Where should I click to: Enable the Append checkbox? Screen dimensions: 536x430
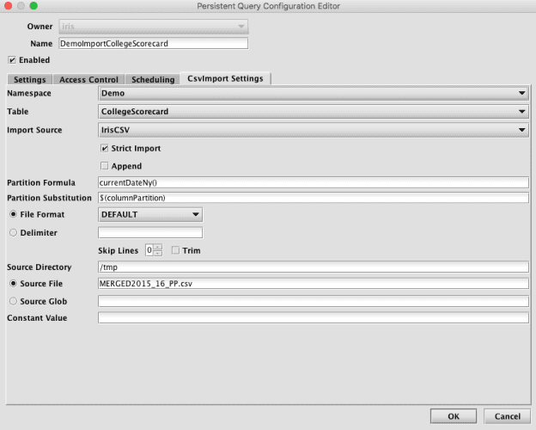pos(105,166)
